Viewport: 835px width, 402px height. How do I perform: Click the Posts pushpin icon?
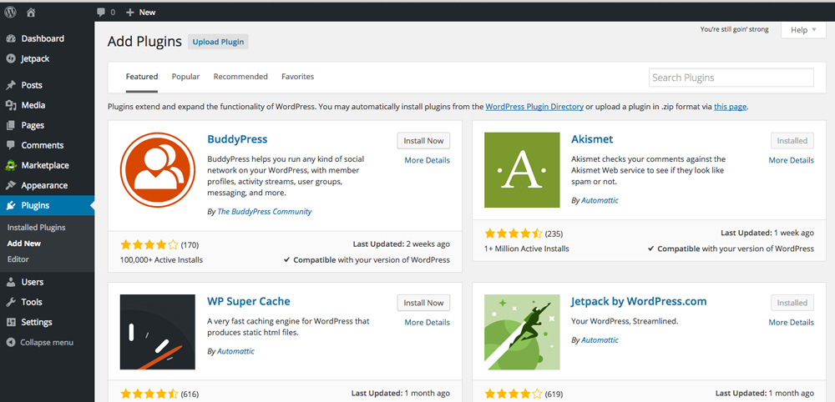[x=11, y=85]
